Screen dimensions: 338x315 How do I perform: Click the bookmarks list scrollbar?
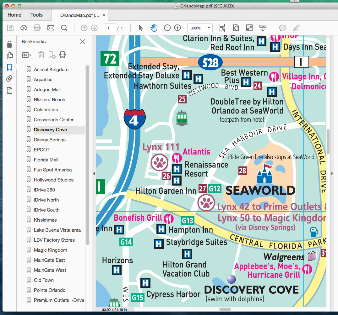(x=88, y=155)
